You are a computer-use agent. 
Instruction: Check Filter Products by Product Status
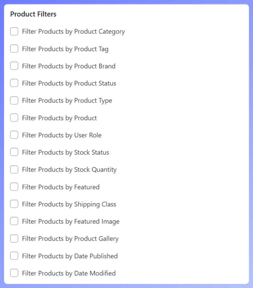14,83
